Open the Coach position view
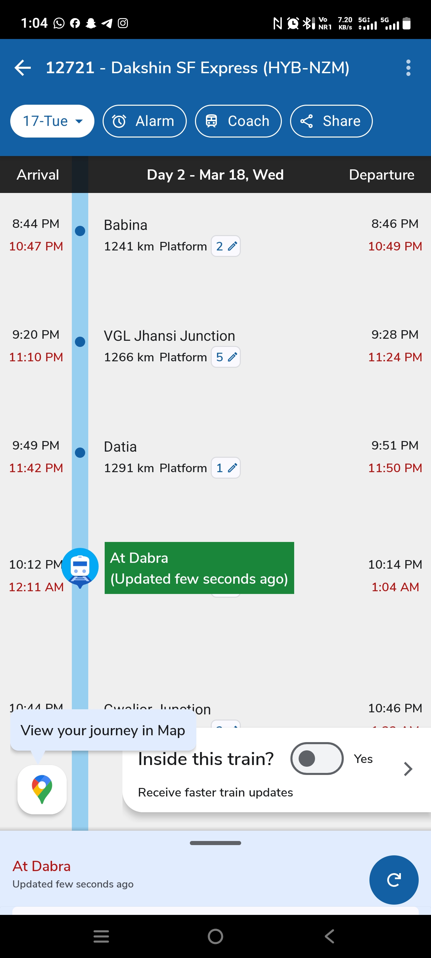The width and height of the screenshot is (431, 958). point(238,121)
